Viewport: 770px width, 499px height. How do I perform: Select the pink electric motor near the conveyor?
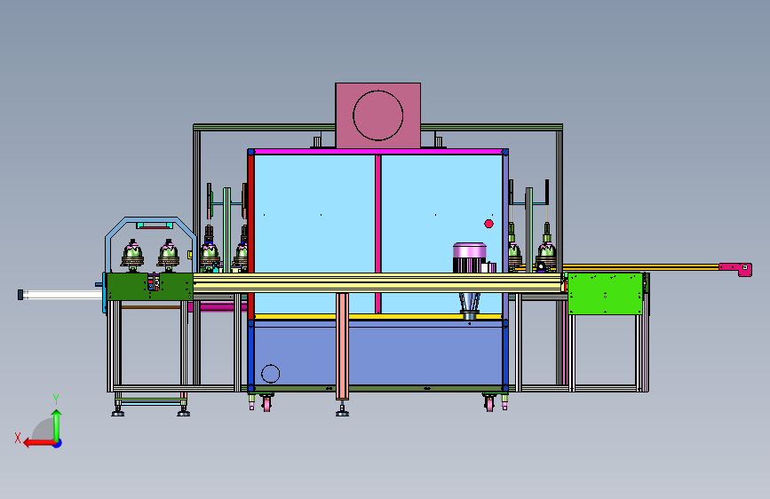tap(470, 257)
